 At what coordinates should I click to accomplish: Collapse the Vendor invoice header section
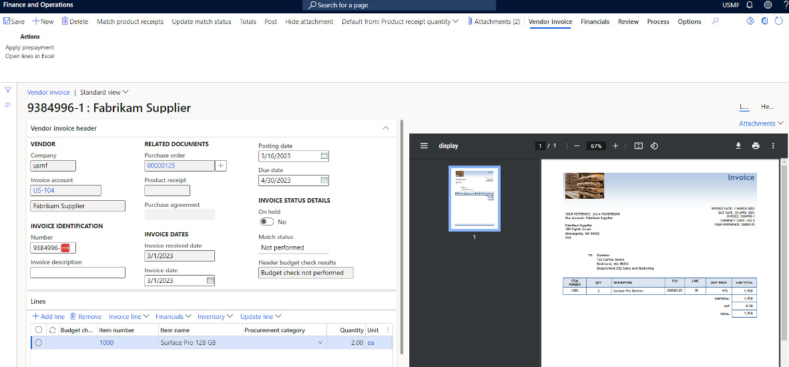coord(386,128)
